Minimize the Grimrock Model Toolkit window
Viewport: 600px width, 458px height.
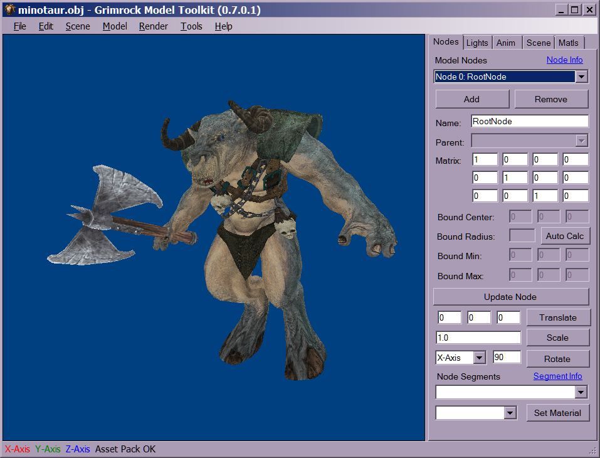561,10
